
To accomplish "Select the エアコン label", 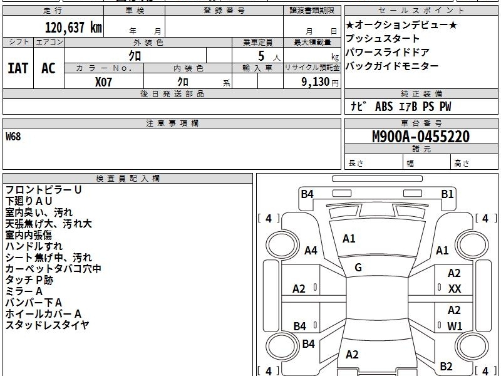I will pyautogui.click(x=49, y=42).
